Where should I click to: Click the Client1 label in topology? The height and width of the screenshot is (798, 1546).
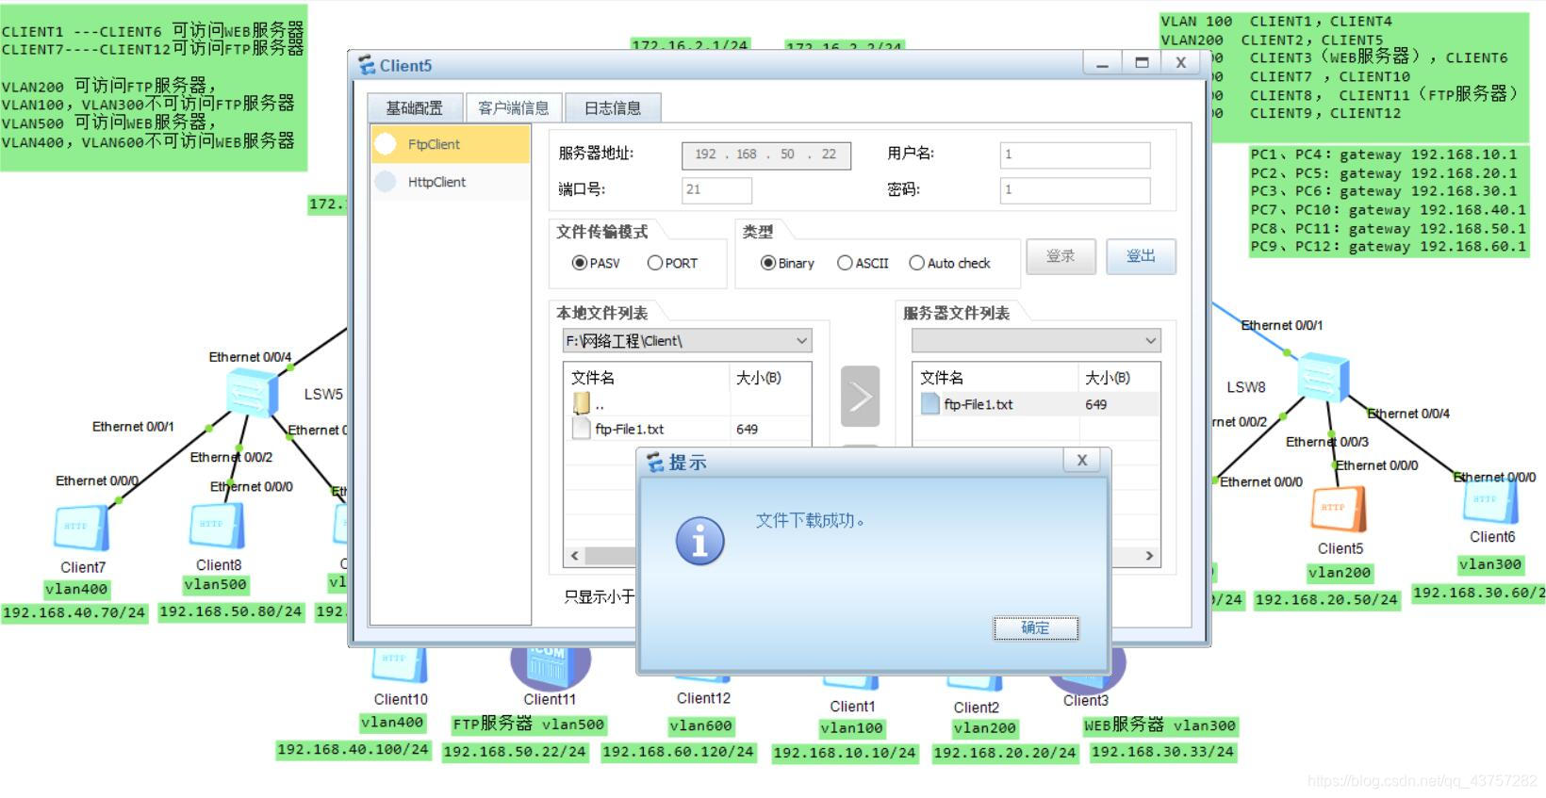(x=852, y=707)
